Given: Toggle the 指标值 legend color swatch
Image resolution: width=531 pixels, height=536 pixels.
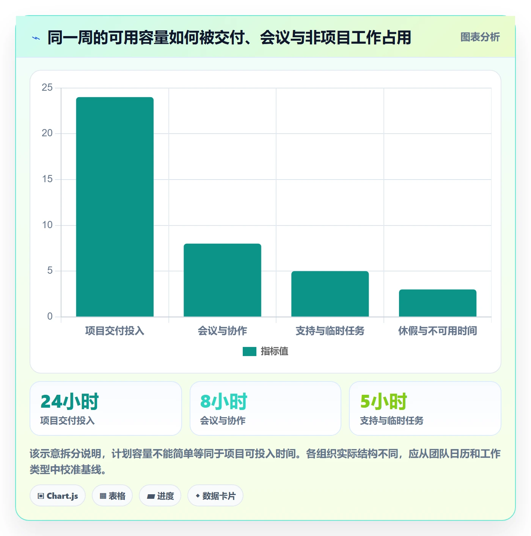Looking at the screenshot, I should (250, 352).
